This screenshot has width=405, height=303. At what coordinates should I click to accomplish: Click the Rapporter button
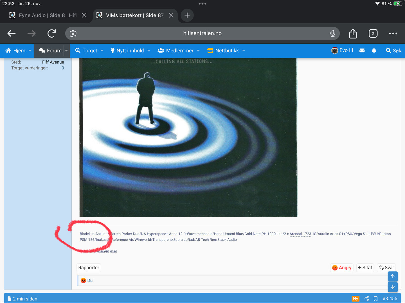89,268
